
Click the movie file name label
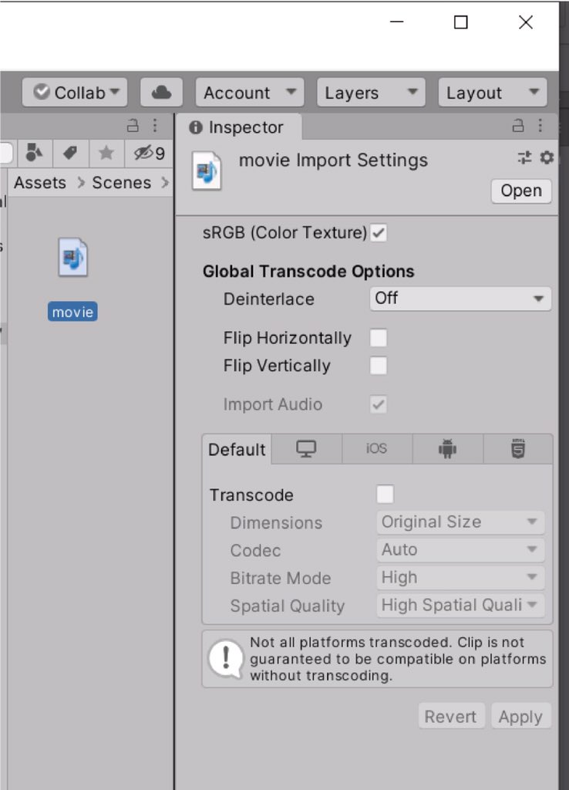[x=72, y=312]
